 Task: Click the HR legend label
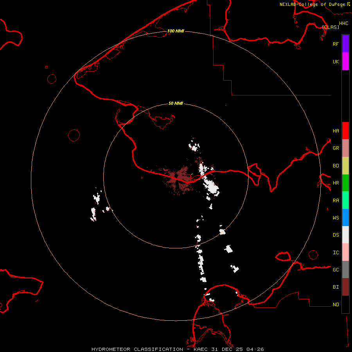(x=336, y=183)
